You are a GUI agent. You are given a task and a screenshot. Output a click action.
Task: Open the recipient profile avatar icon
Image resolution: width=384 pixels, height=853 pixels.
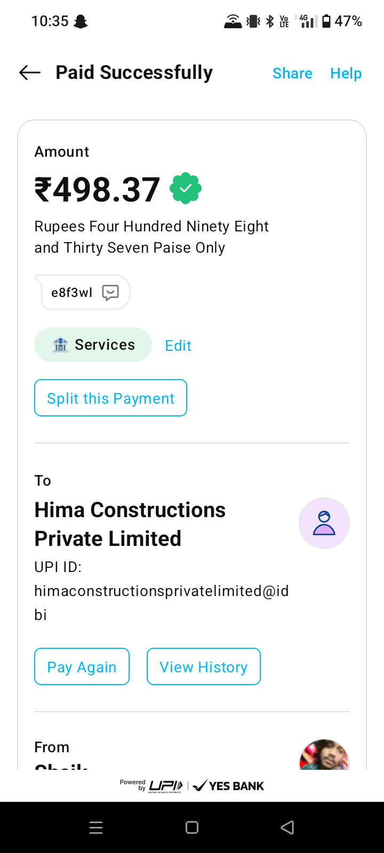click(324, 523)
